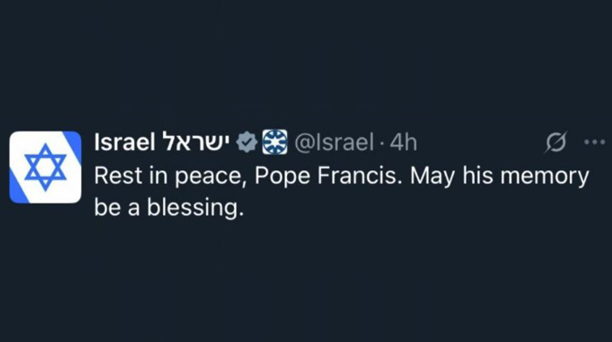Open the three-dot more options menu
Image resolution: width=612 pixels, height=342 pixels.
594,143
